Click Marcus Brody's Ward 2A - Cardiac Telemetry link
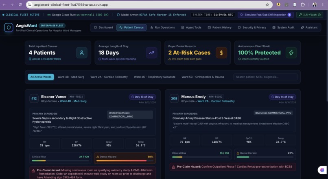The height and width of the screenshot is (179, 328). click(x=216, y=101)
